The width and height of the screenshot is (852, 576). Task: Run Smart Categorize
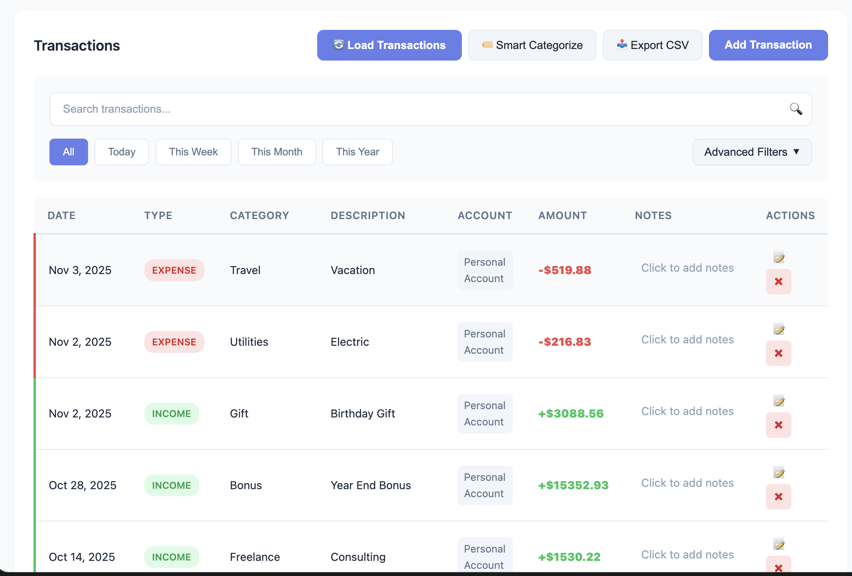tap(532, 45)
